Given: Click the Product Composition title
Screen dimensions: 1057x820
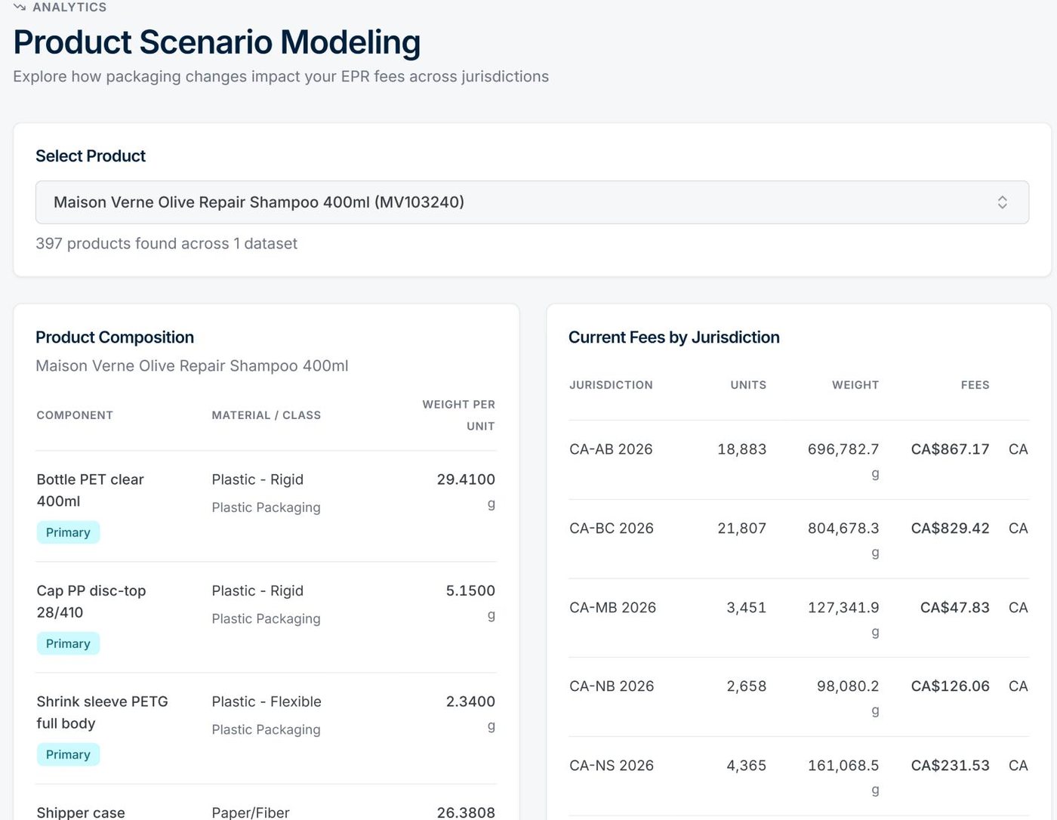Looking at the screenshot, I should (115, 338).
